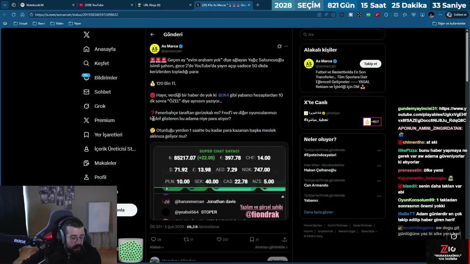Add page to favorites star icon
Viewport: 470px width, 264px height.
(333, 15)
